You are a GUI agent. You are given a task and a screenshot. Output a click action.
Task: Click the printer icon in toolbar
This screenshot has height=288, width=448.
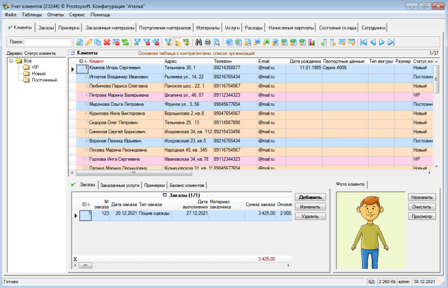point(208,42)
